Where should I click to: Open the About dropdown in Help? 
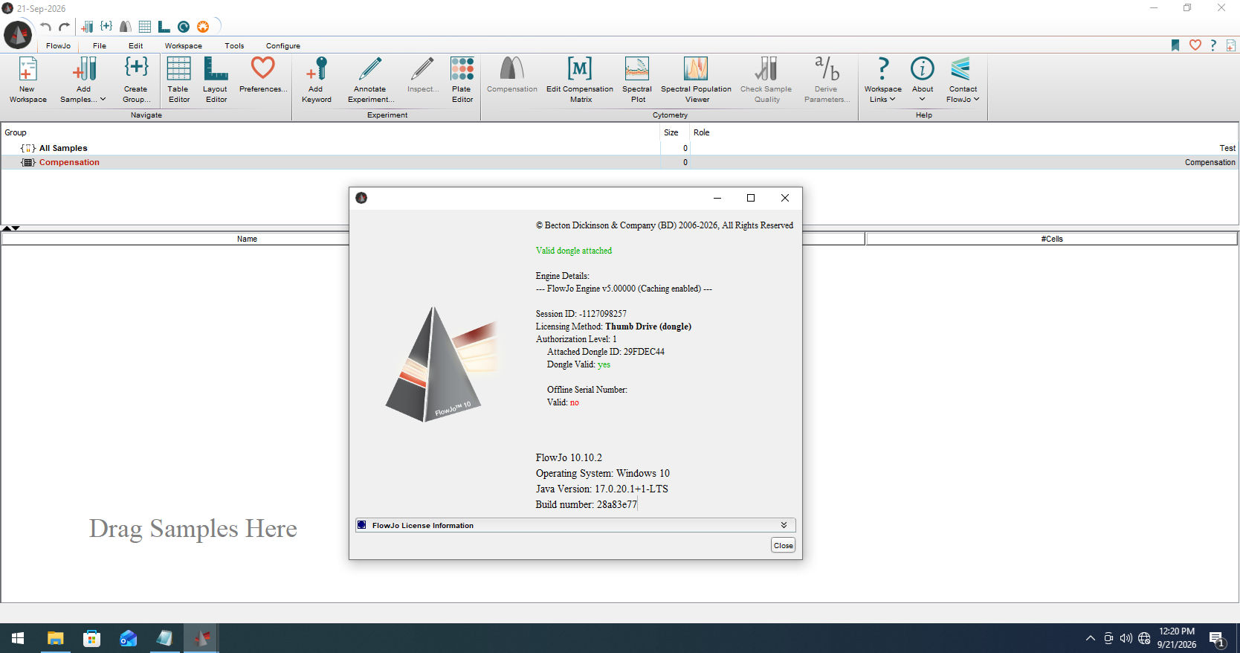(923, 80)
